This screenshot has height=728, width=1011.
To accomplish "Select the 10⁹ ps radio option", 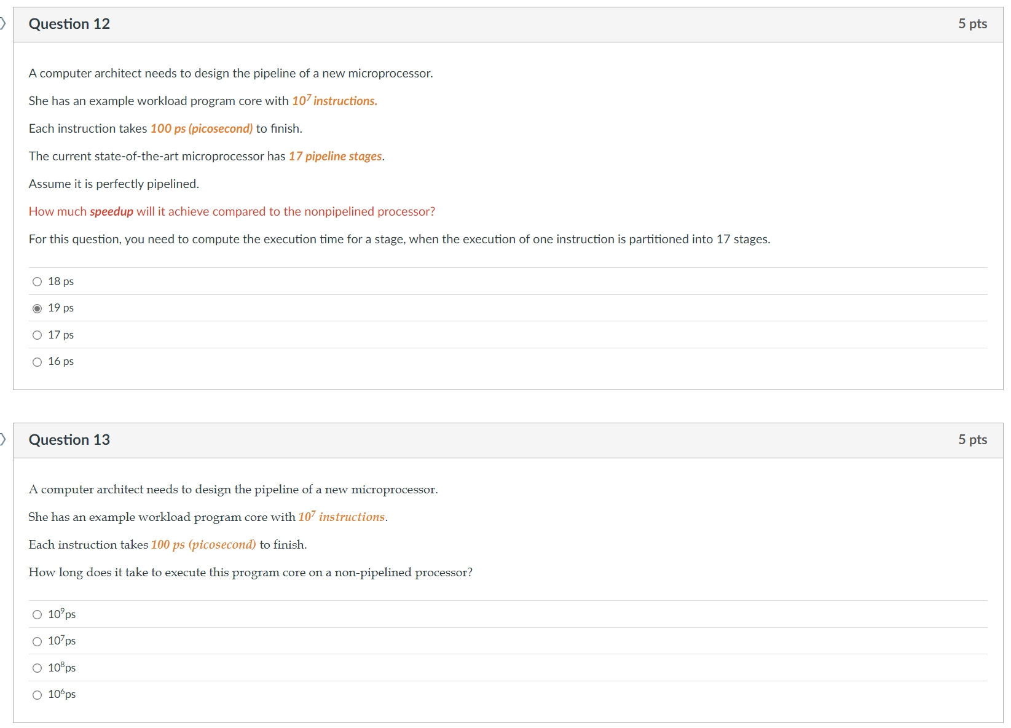I will [37, 615].
